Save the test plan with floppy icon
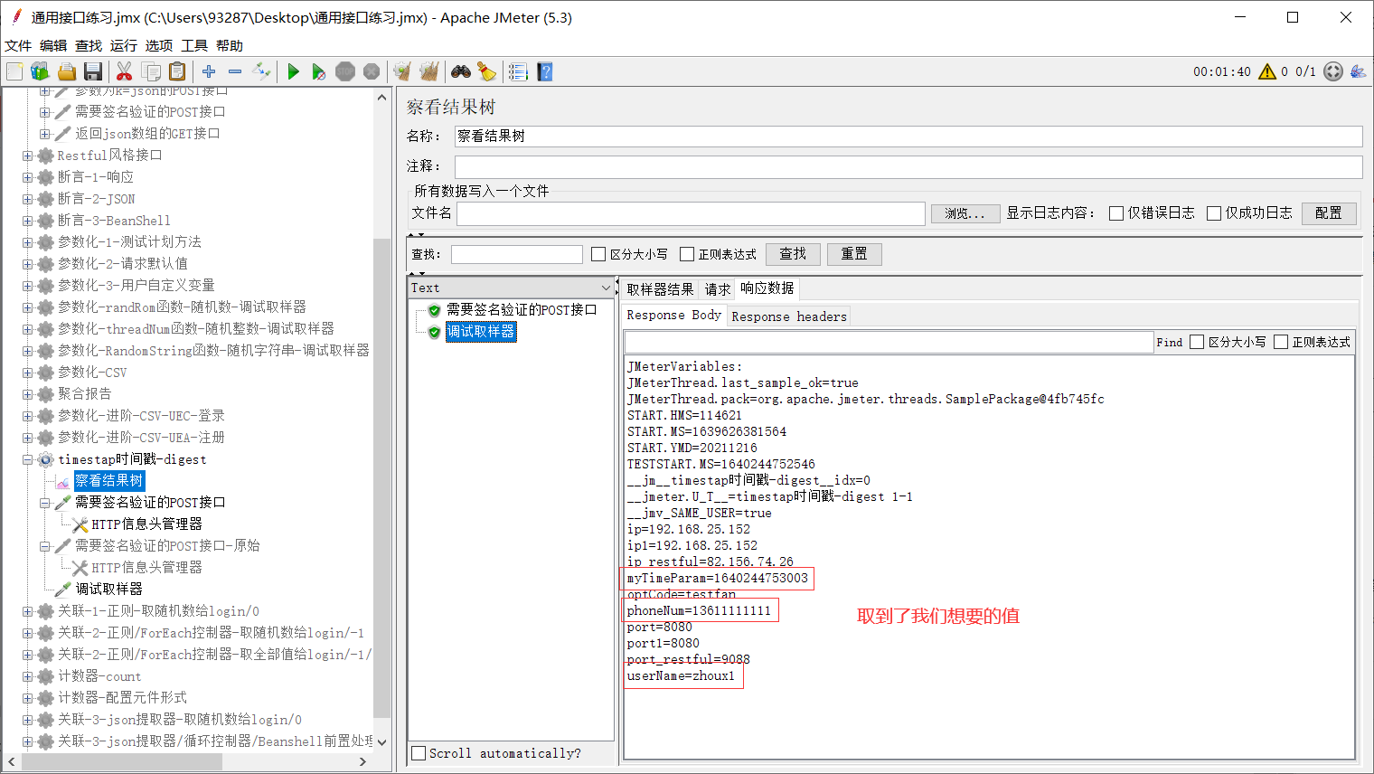The height and width of the screenshot is (774, 1374). coord(92,71)
